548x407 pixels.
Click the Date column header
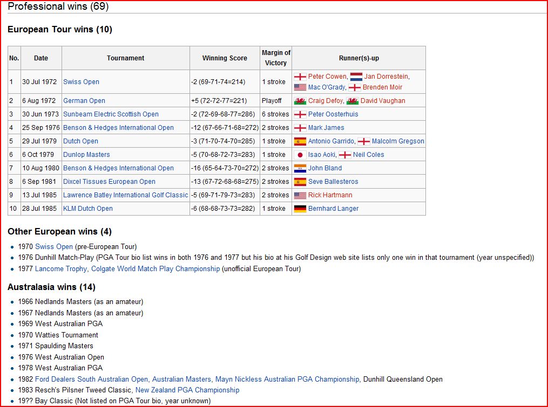click(x=41, y=58)
